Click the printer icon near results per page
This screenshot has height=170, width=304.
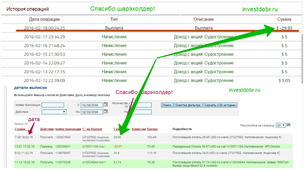[x=288, y=125]
